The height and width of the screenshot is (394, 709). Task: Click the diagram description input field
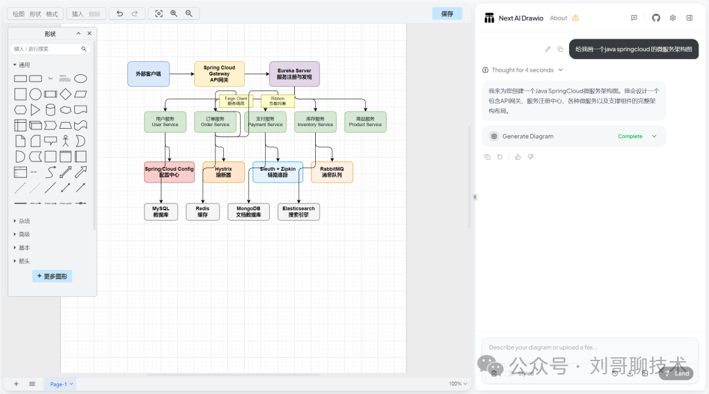591,347
